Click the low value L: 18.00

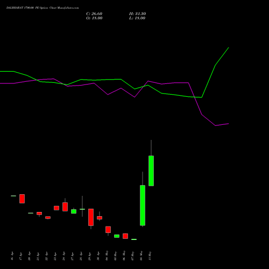point(137,18)
